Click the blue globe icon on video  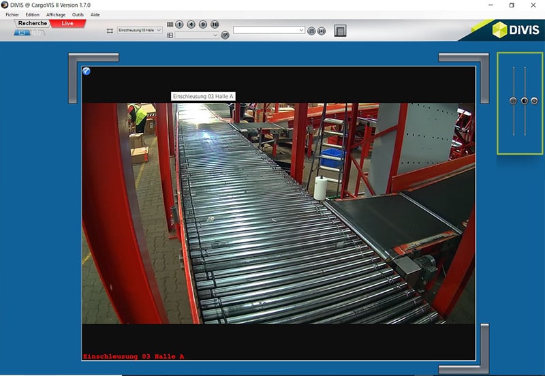(x=87, y=71)
